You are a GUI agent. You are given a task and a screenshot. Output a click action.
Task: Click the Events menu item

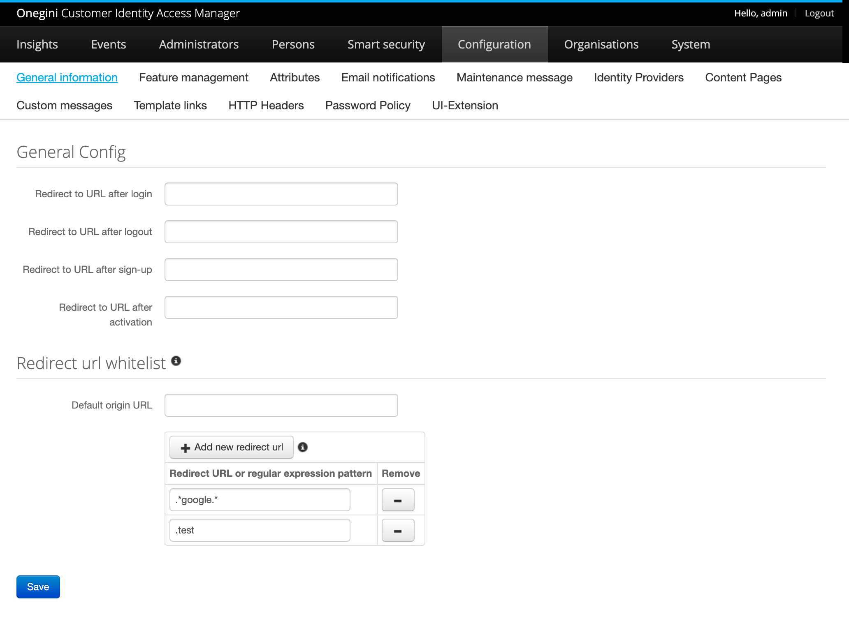click(x=108, y=44)
